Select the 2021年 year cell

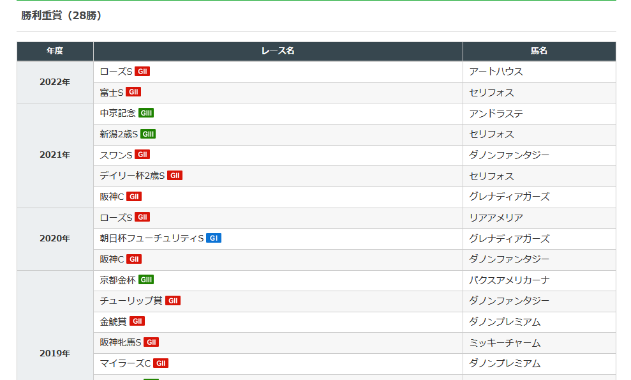pyautogui.click(x=55, y=155)
